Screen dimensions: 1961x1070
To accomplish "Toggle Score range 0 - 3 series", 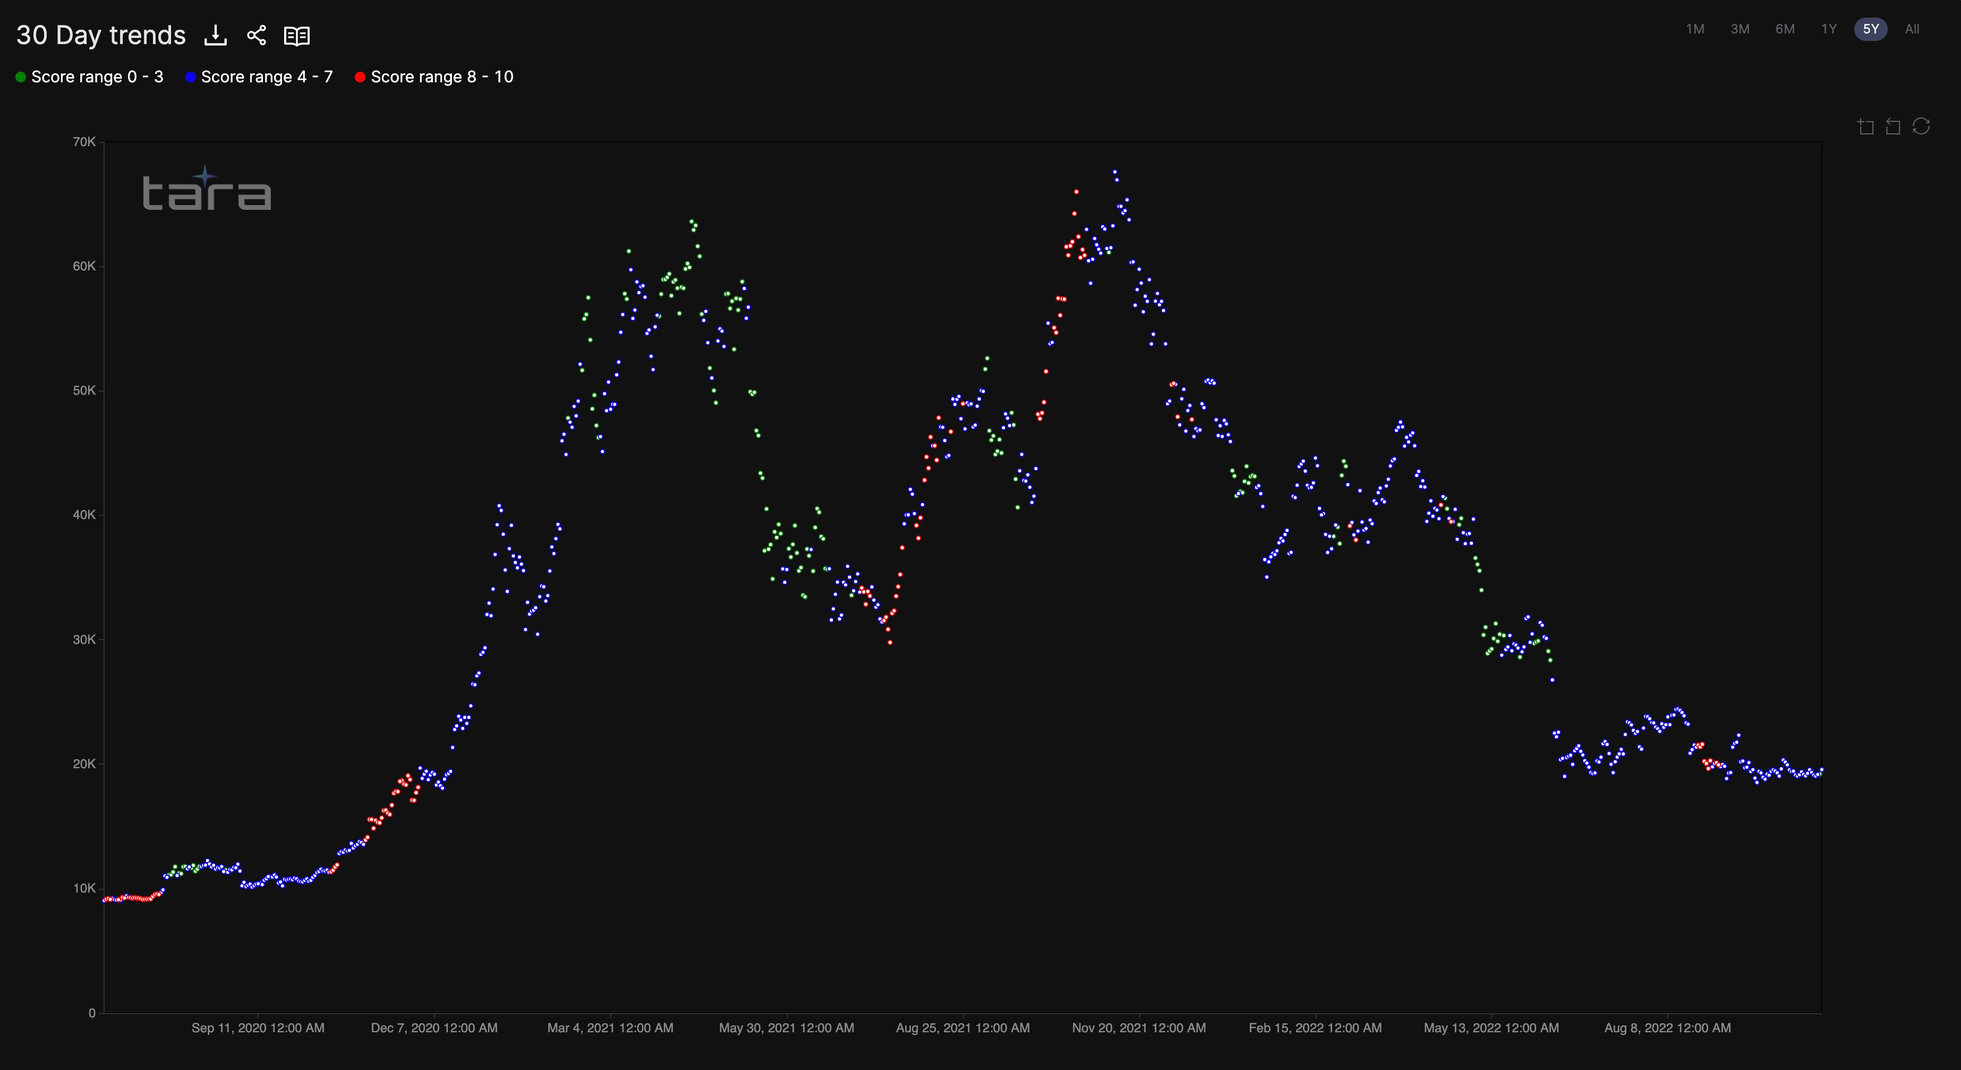I will (x=97, y=77).
